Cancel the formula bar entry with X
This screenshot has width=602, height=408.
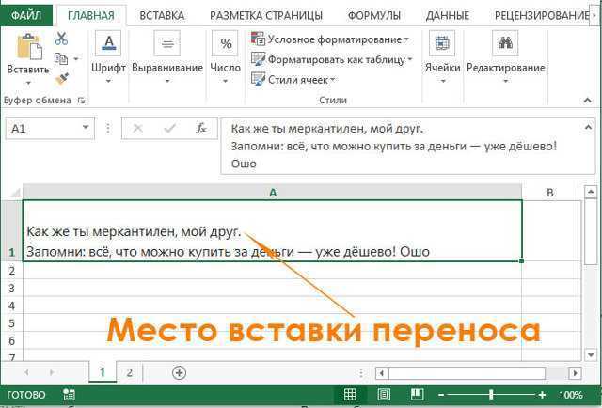coord(138,128)
